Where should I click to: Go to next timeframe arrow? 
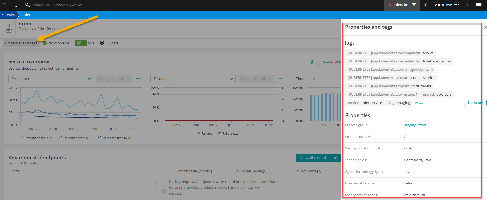[467, 5]
